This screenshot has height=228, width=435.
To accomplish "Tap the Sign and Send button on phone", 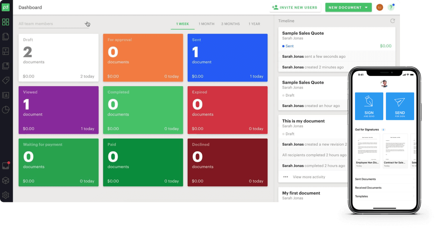I will pos(369,106).
